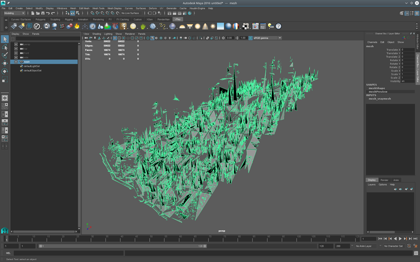The image size is (420, 262).
Task: Click the time range slider bar
Action: click(121, 246)
